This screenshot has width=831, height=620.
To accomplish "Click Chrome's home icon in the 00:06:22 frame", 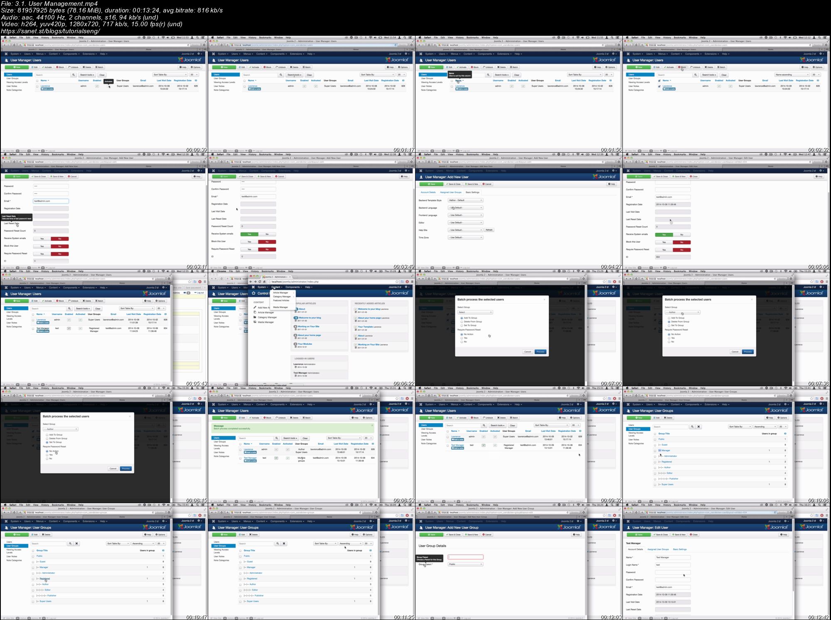I will 264,282.
